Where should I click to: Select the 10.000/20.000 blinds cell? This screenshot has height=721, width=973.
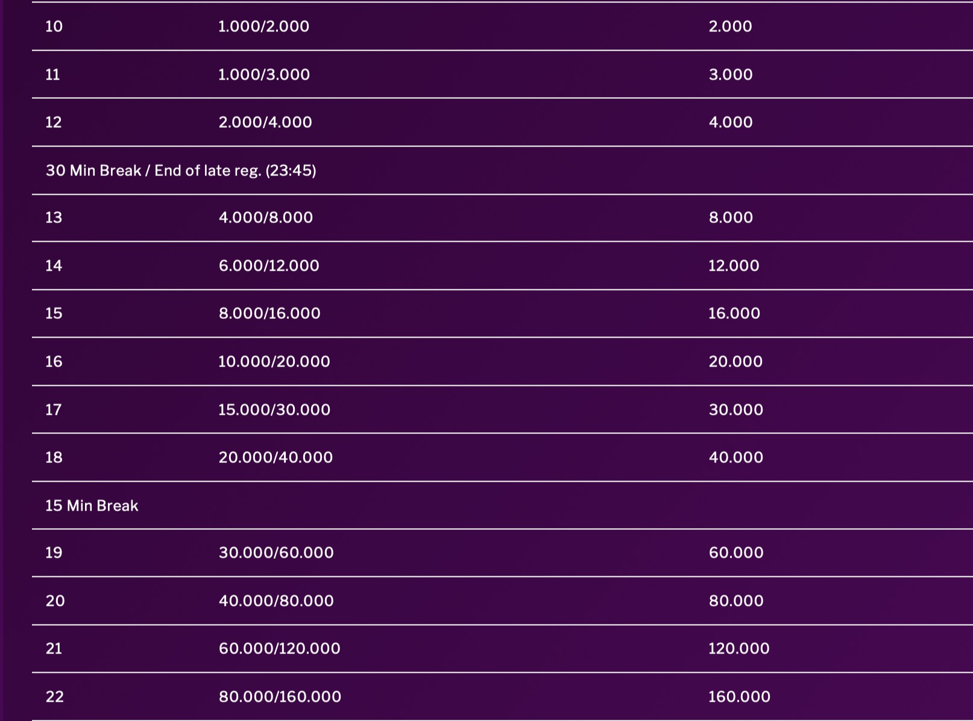point(274,362)
